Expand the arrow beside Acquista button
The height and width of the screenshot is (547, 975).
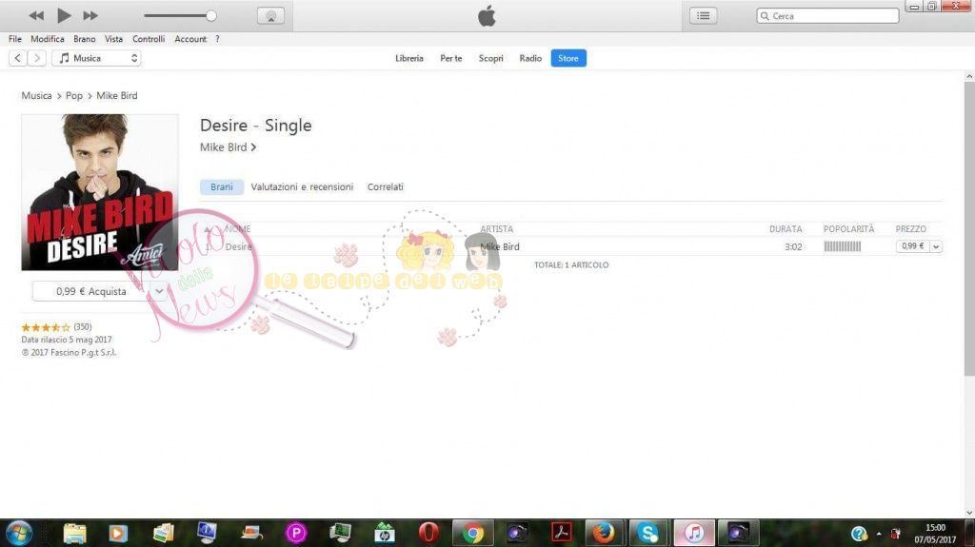[159, 291]
